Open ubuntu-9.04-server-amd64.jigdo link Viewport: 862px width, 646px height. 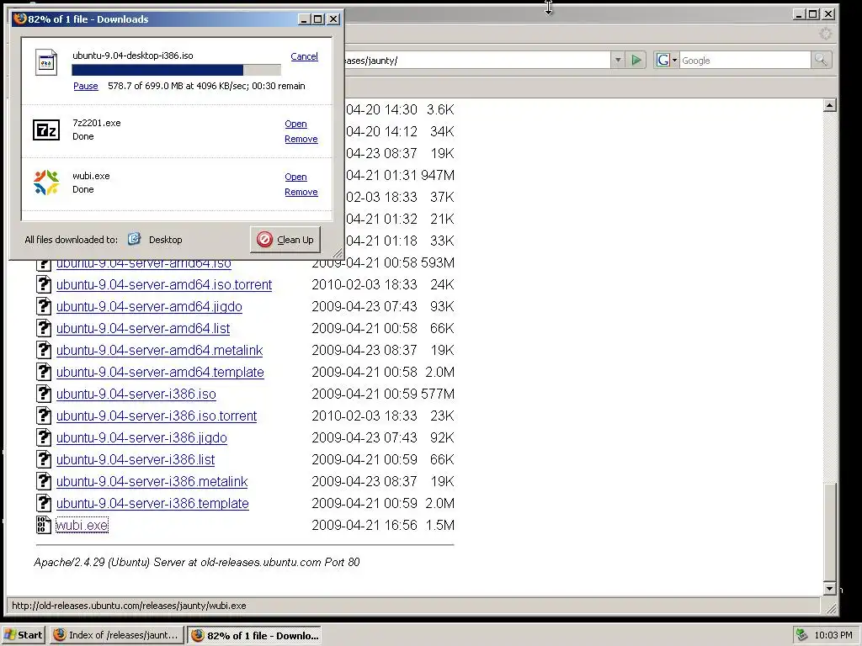click(x=149, y=306)
